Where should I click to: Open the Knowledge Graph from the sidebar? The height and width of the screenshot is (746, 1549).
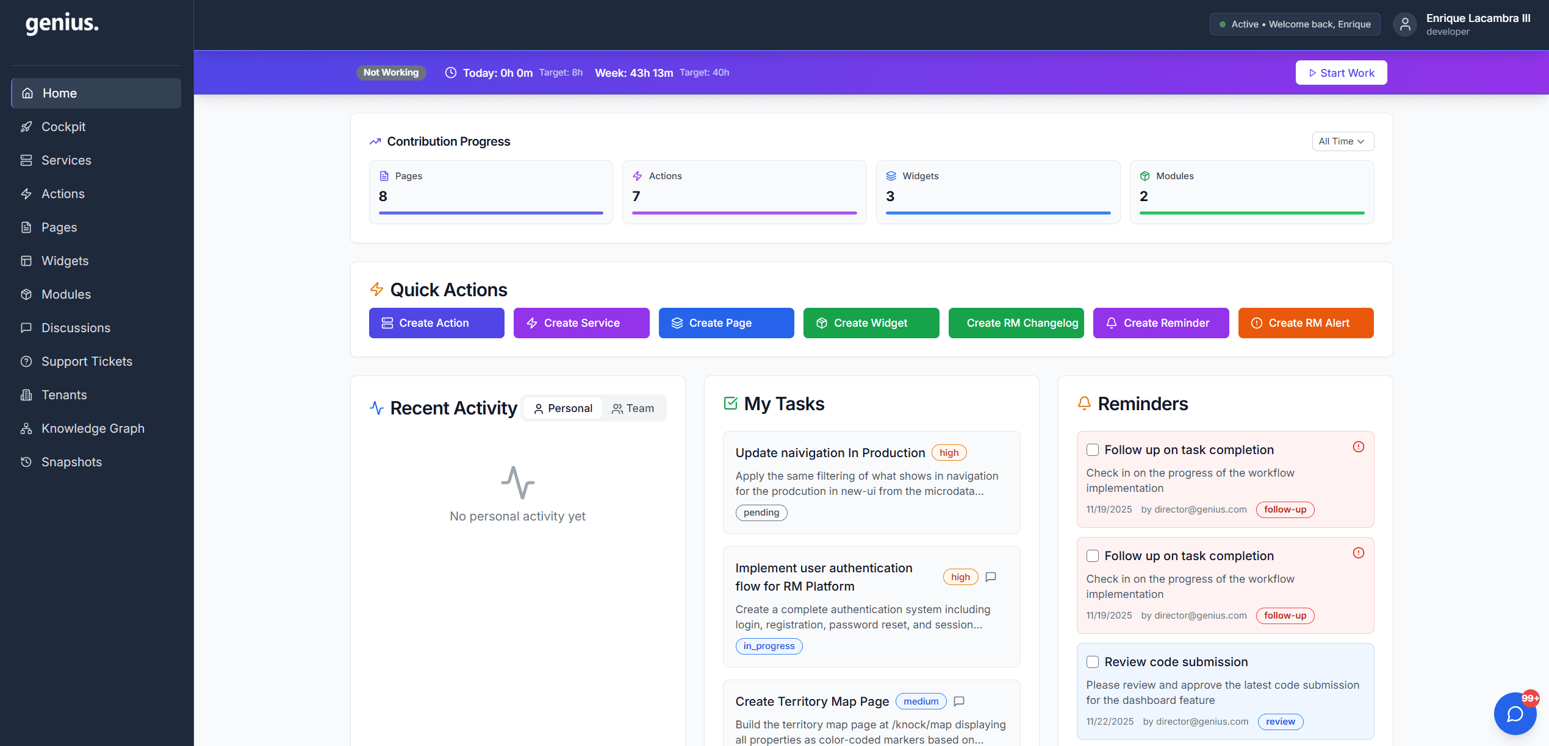pyautogui.click(x=93, y=428)
